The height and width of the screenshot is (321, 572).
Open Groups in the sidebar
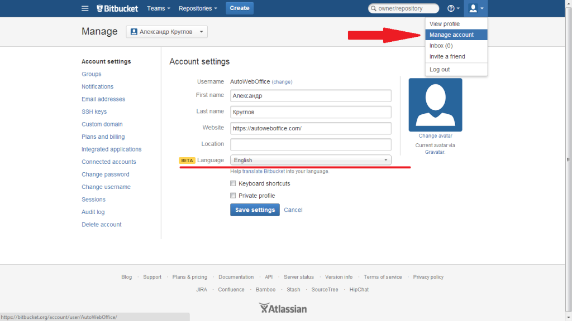click(x=91, y=74)
